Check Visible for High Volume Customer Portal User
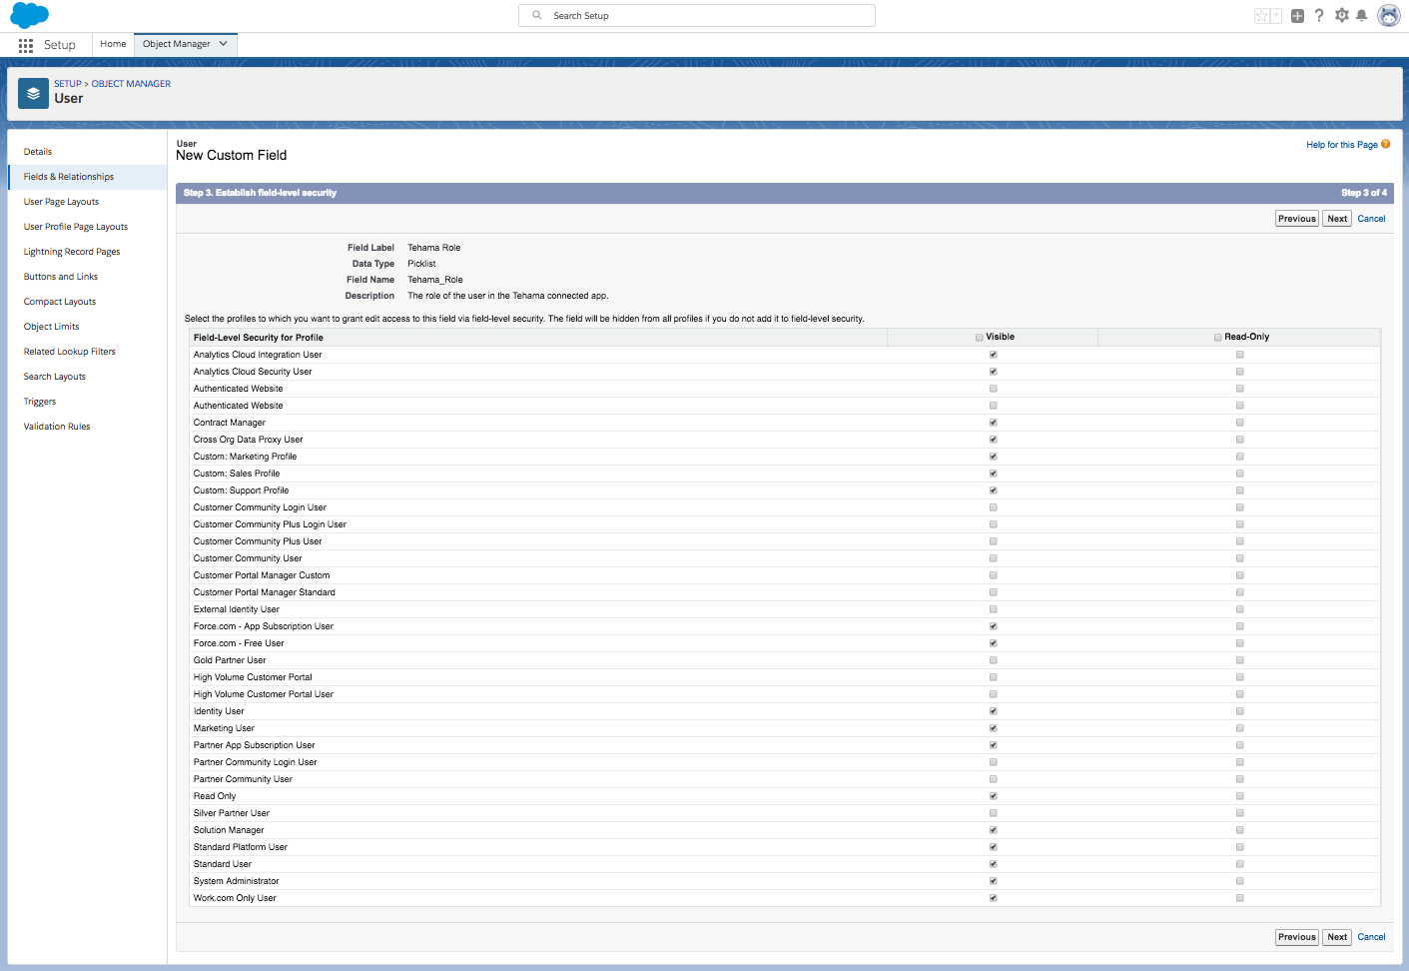This screenshot has height=971, width=1409. tap(993, 694)
